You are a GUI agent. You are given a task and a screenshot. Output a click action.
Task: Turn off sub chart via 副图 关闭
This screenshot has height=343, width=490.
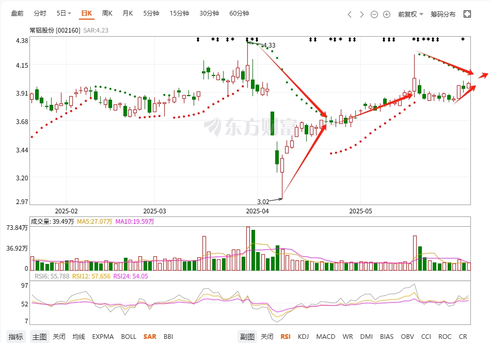tap(267, 337)
